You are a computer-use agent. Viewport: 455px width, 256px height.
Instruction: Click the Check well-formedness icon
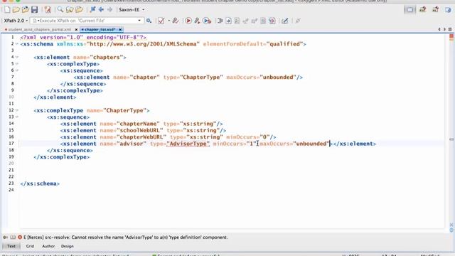[176, 21]
